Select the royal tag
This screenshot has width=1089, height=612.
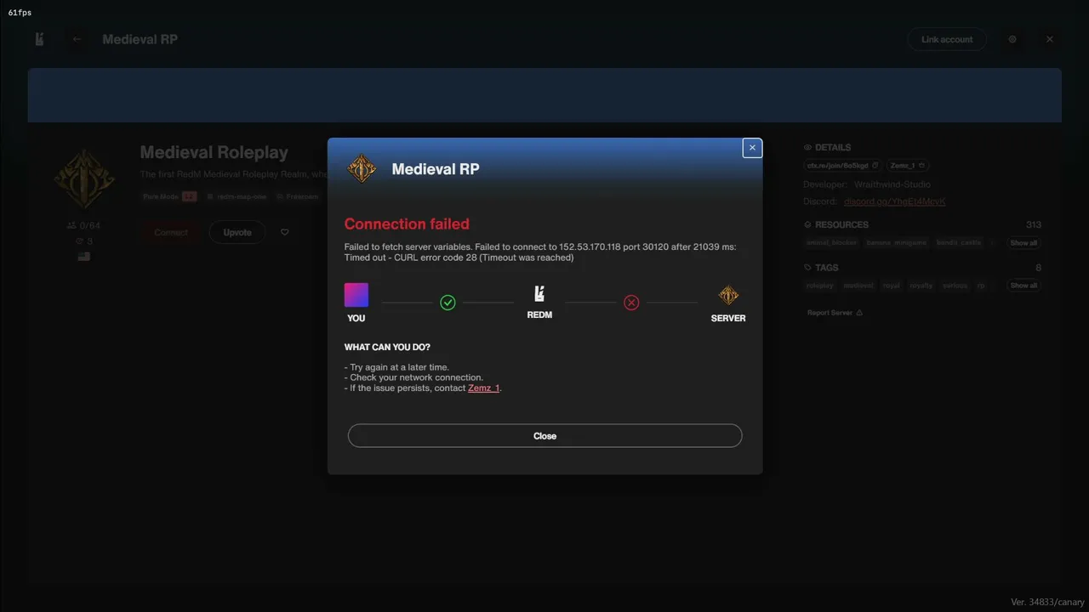pos(892,286)
